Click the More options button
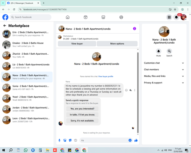Screen dimensions: 191x153 click(x=117, y=44)
